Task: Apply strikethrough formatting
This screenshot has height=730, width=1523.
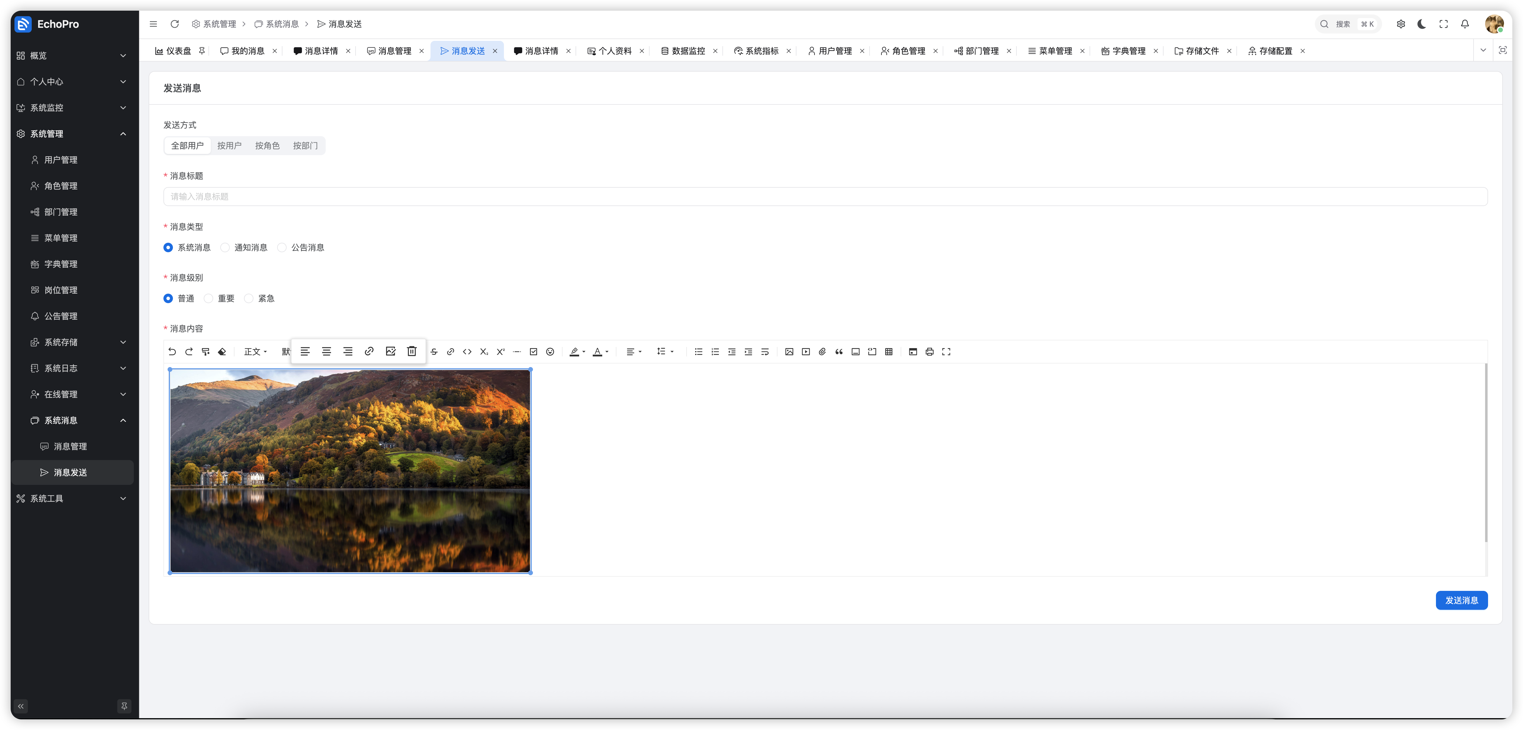Action: point(434,352)
